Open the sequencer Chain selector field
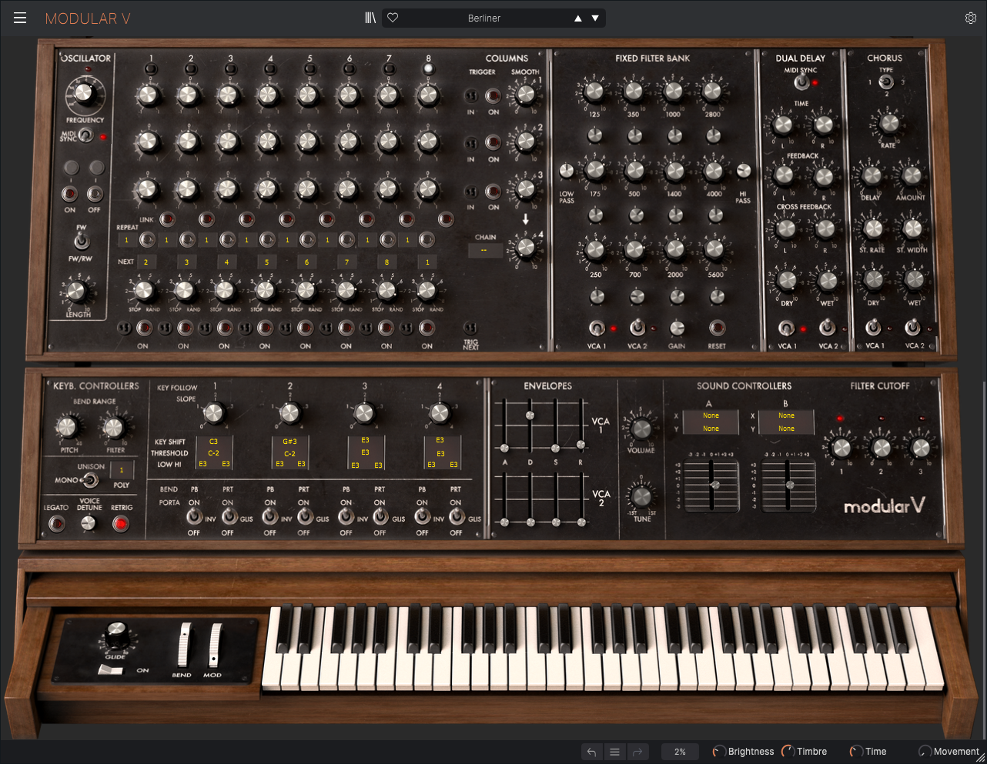Image resolution: width=987 pixels, height=764 pixels. pyautogui.click(x=485, y=251)
